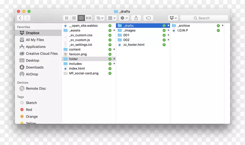Screen dimensions: 245x145
Task: Click the Edit Tags toolbar button
Action: (x=148, y=18)
